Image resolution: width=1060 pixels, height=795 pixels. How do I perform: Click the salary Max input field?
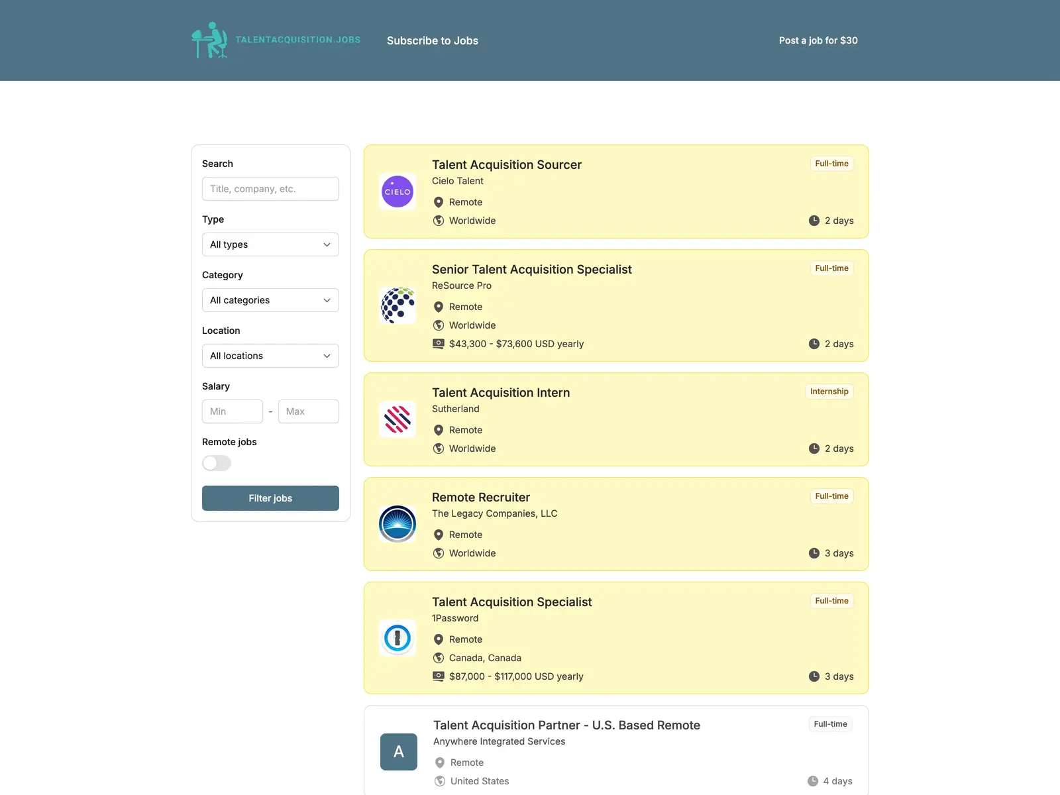tap(309, 411)
